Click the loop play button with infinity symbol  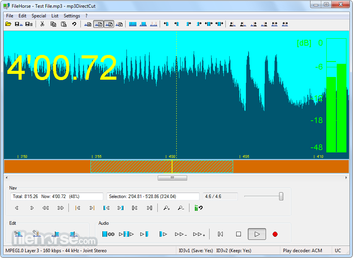pyautogui.click(x=108, y=234)
